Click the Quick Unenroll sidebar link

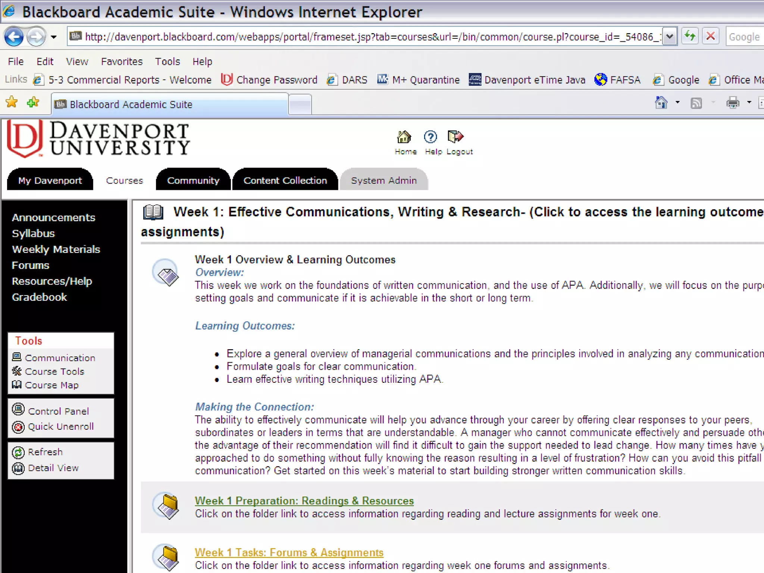click(60, 427)
